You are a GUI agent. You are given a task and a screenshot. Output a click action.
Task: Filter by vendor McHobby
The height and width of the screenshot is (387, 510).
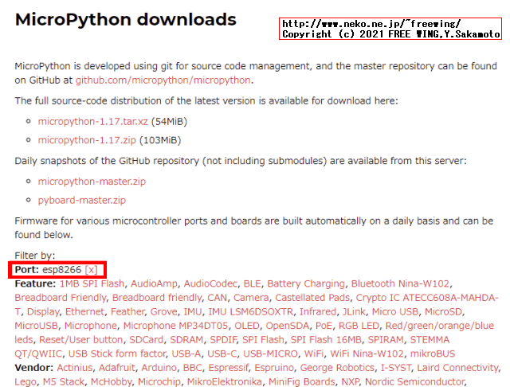click(112, 381)
